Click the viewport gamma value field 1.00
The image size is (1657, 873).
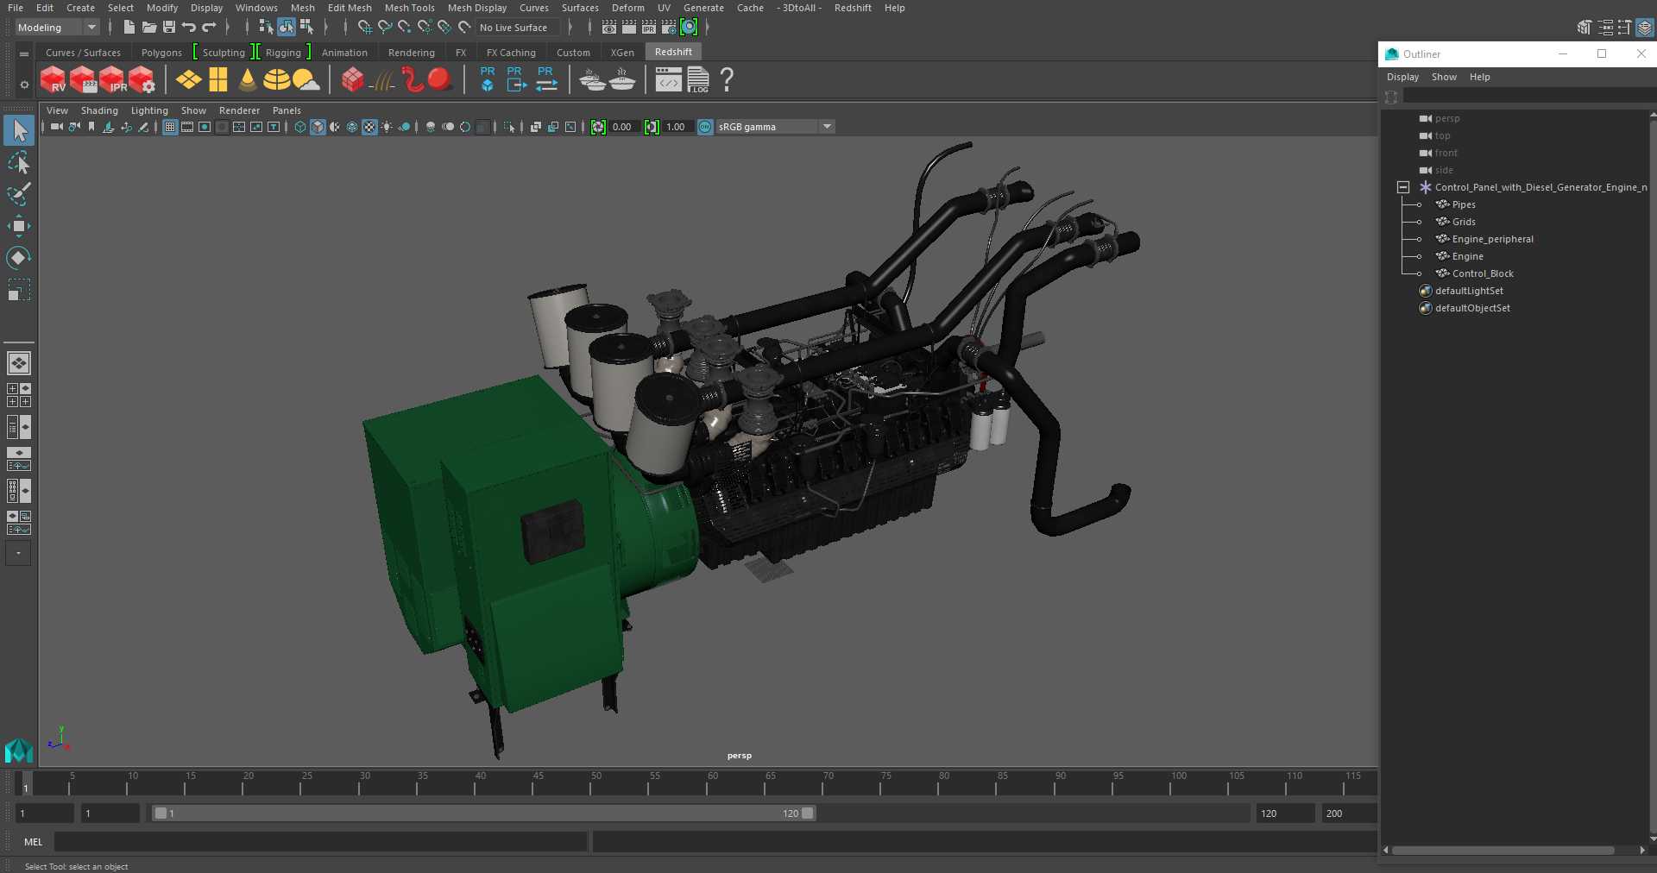[676, 127]
